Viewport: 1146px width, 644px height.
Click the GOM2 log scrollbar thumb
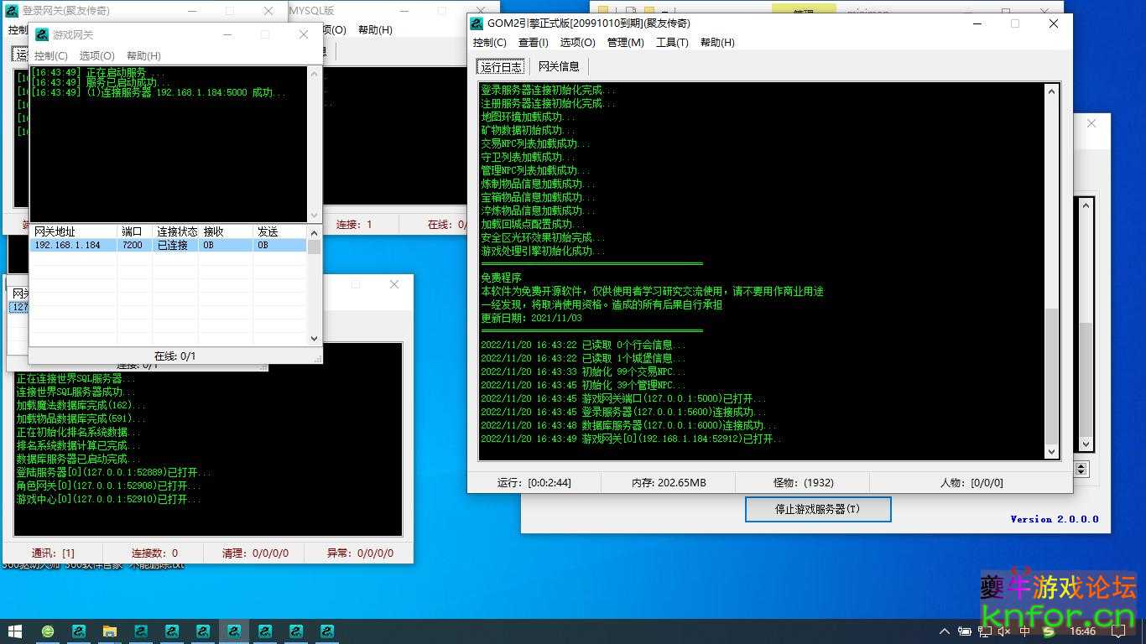(1052, 375)
